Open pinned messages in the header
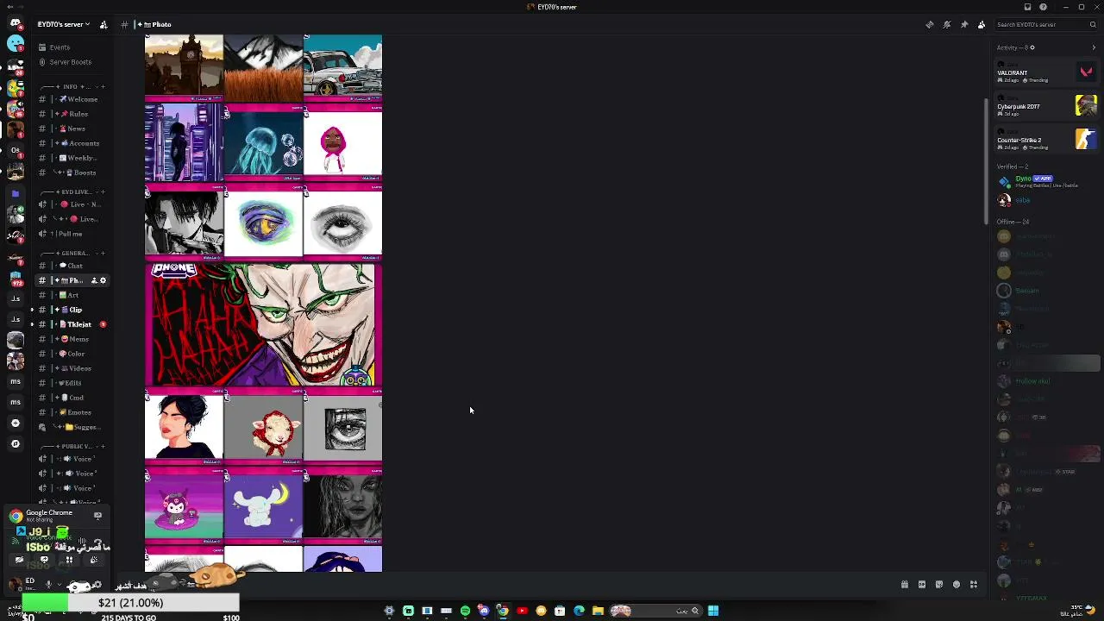Image resolution: width=1104 pixels, height=621 pixels. (964, 24)
